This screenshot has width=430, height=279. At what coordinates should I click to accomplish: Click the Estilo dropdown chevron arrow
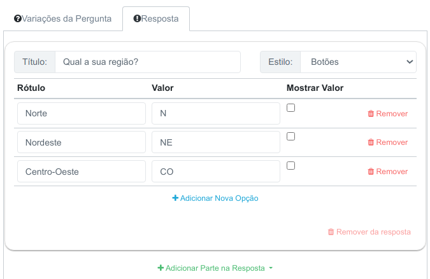(x=410, y=62)
